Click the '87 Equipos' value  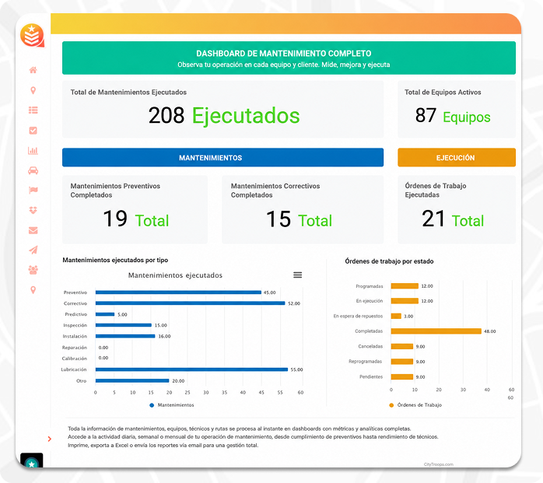453,116
